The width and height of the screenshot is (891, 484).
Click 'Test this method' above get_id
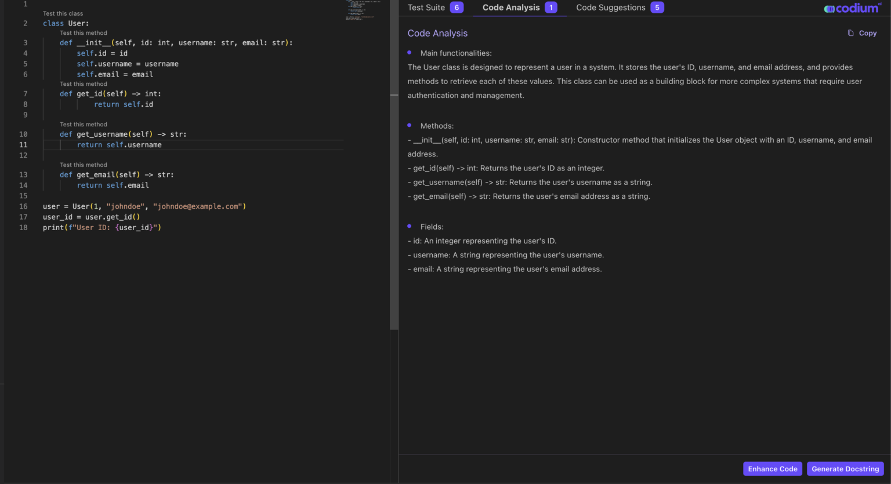pyautogui.click(x=84, y=84)
